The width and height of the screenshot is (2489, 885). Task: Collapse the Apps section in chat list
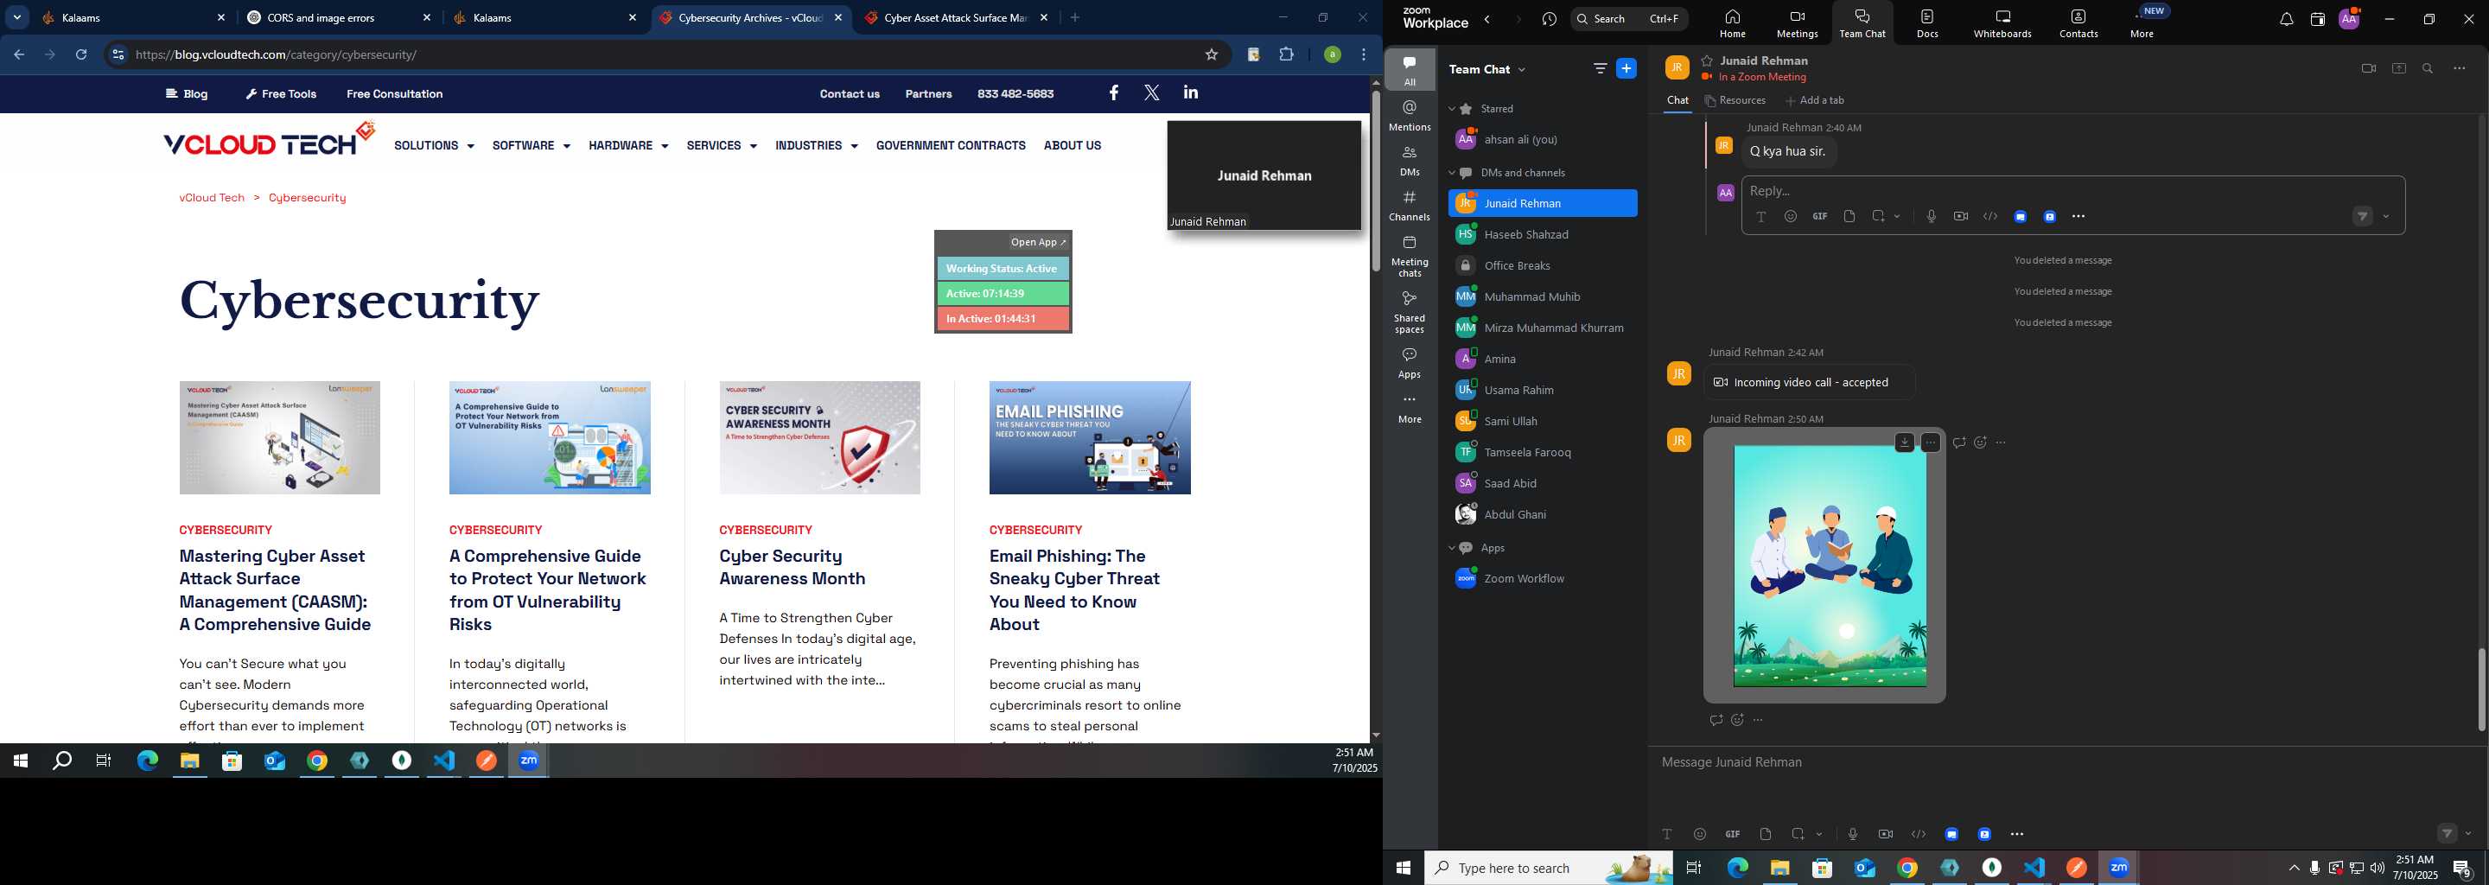tap(1451, 548)
